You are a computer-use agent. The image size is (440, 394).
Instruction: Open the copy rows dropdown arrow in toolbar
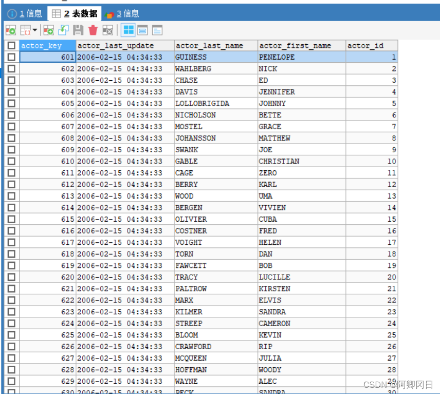tap(34, 31)
